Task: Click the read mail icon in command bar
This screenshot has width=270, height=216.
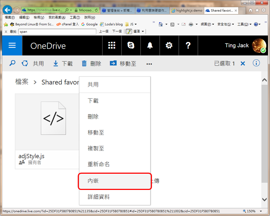Action: click(183, 24)
